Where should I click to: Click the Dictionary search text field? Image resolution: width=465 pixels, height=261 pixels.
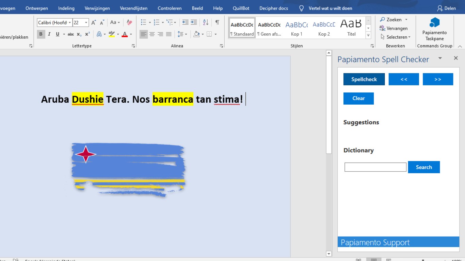point(375,167)
